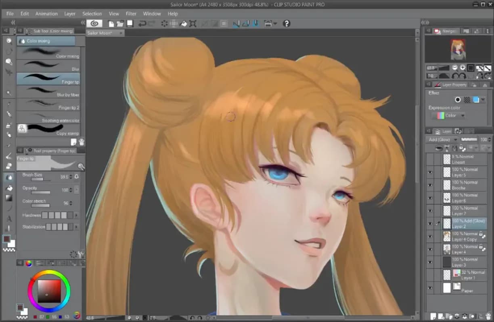Click the Fill bucket toolbar icon

184,24
